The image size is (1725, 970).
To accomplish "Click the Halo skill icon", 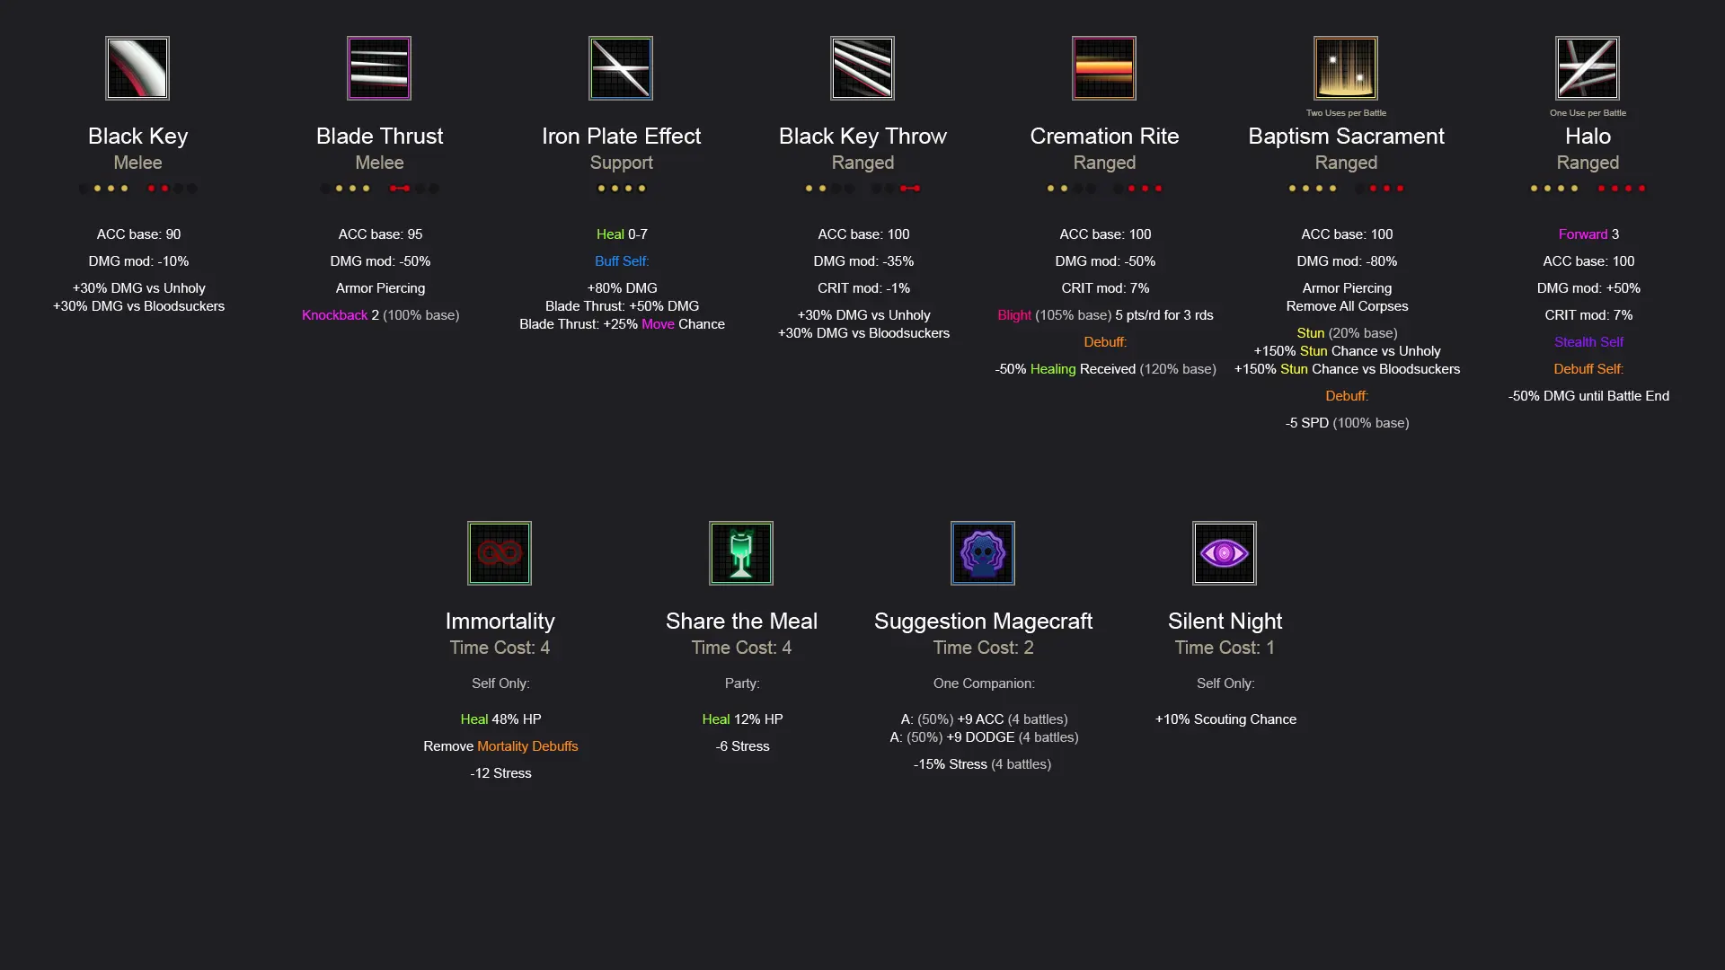I will (x=1588, y=68).
